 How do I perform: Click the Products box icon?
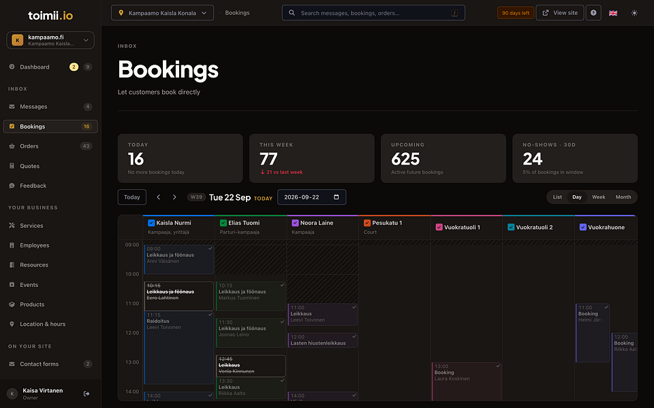[x=12, y=305]
